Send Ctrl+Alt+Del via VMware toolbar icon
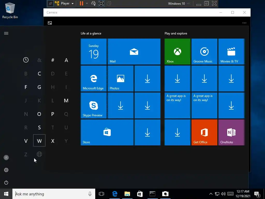The image size is (265, 199). (x=93, y=3)
